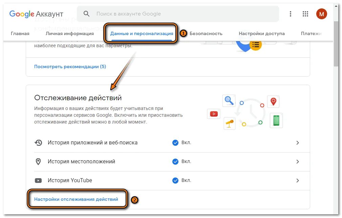Click the microphone illustration tile
This screenshot has width=342, height=218.
pos(230,124)
